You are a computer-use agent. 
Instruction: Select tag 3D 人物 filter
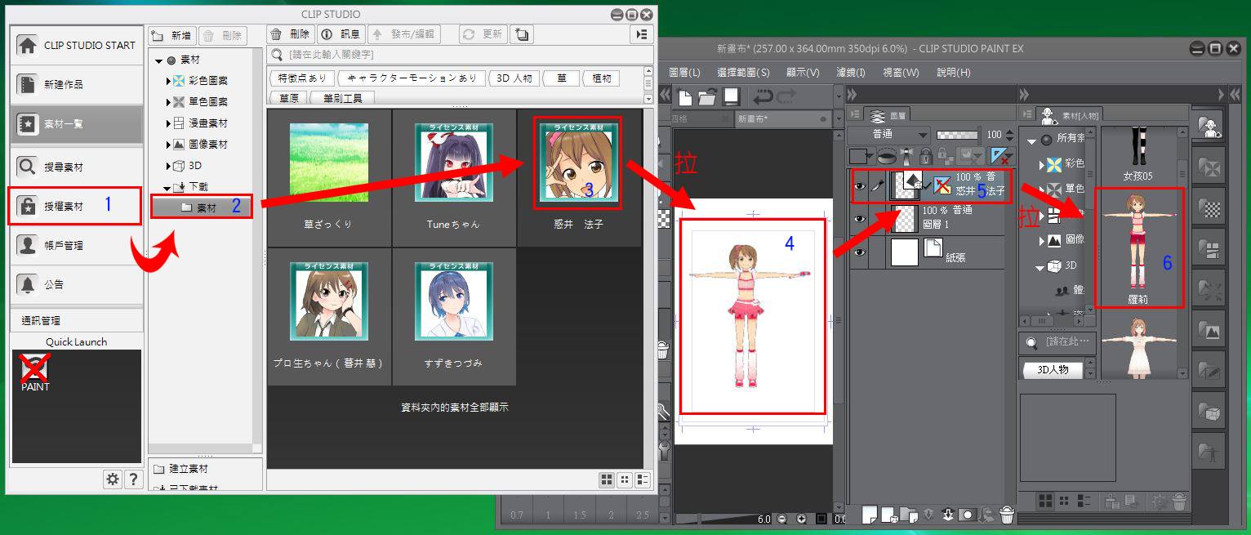tap(514, 78)
